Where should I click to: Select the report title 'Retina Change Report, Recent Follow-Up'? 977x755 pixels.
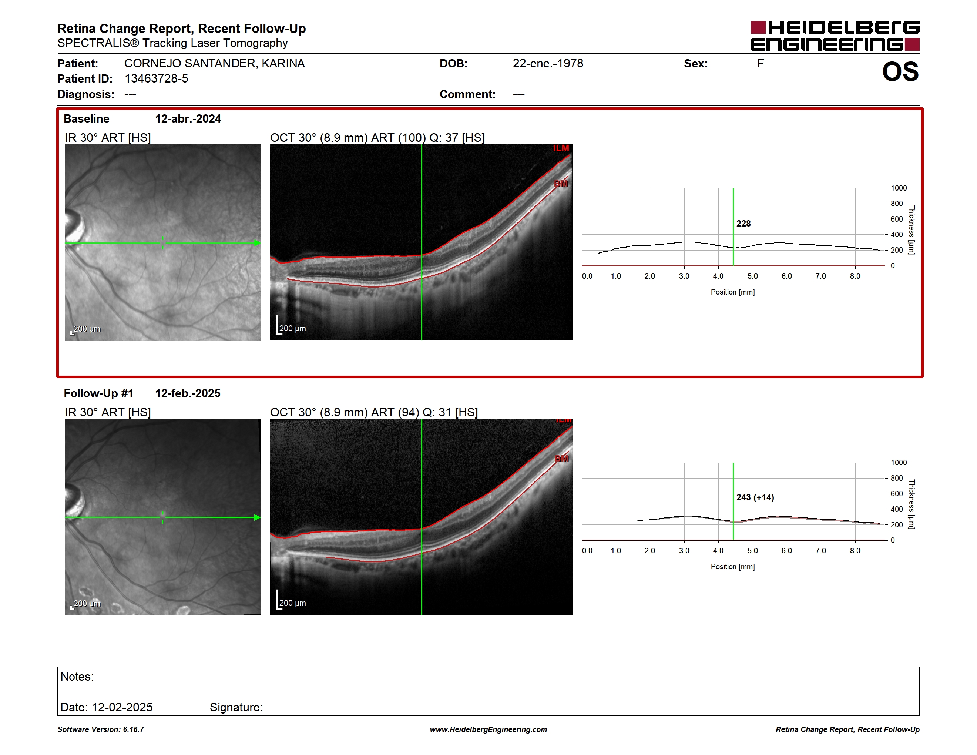point(182,28)
